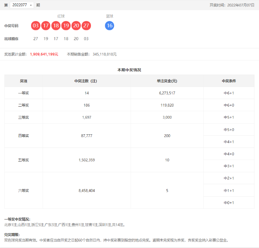
Task: Click blue ball number 16
Action: pos(110,26)
